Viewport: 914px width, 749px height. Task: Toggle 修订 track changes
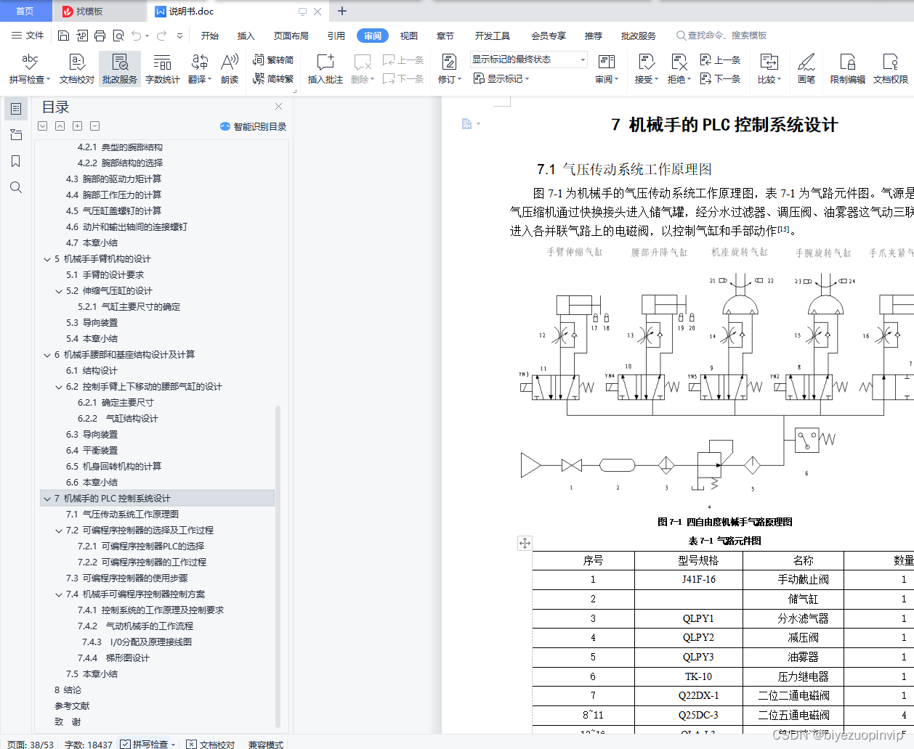pos(449,69)
